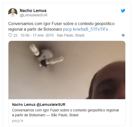Open the card description about Bolsonaro
Image resolution: width=134 pixels, height=127 pixels.
[65, 113]
